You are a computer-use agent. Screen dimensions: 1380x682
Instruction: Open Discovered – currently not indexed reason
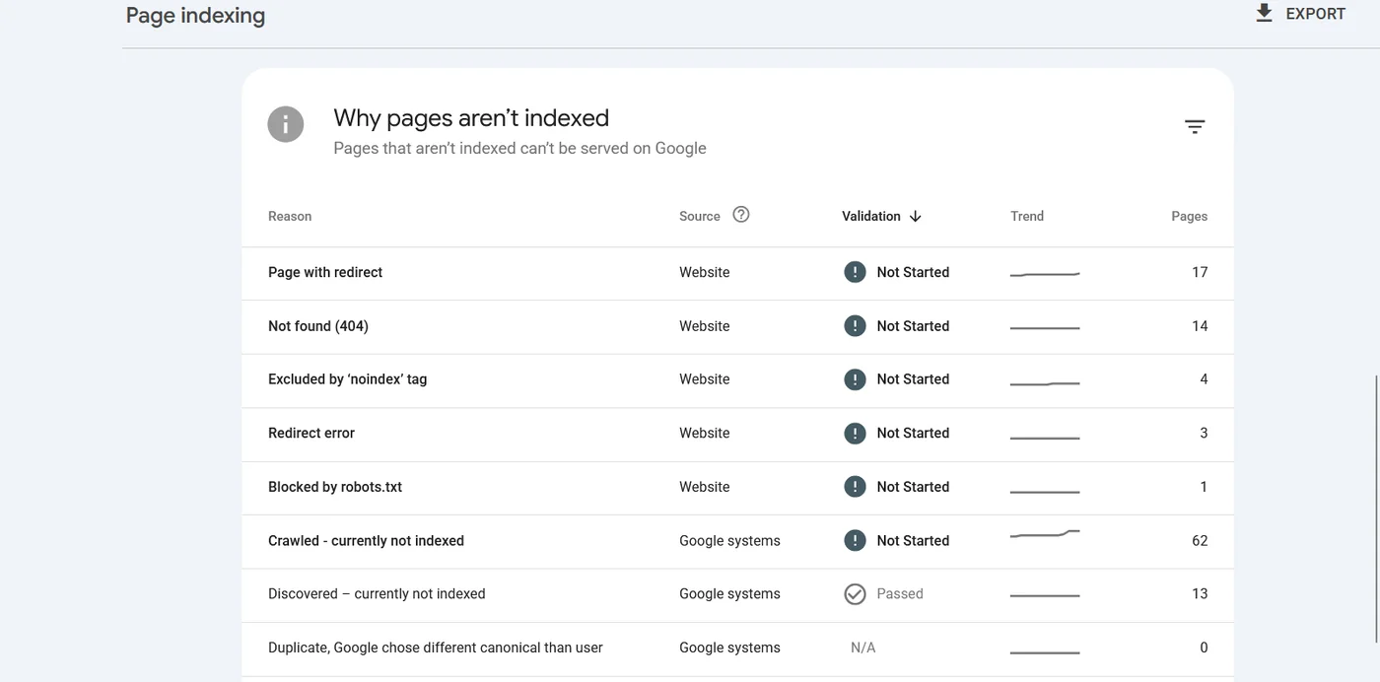[x=377, y=594]
